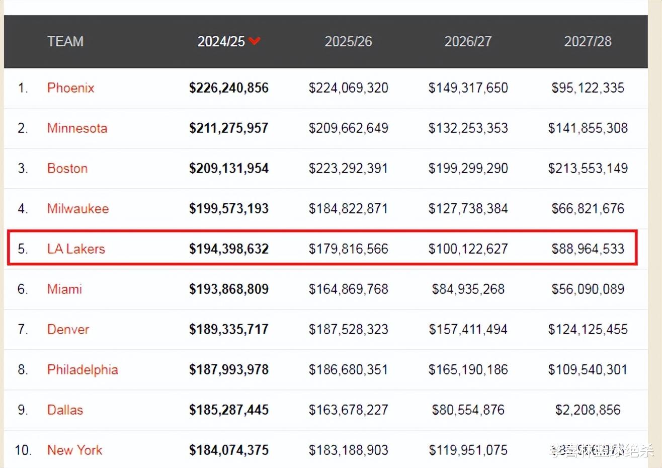
Task: Sort by the 2027/28 column header
Action: coord(588,41)
